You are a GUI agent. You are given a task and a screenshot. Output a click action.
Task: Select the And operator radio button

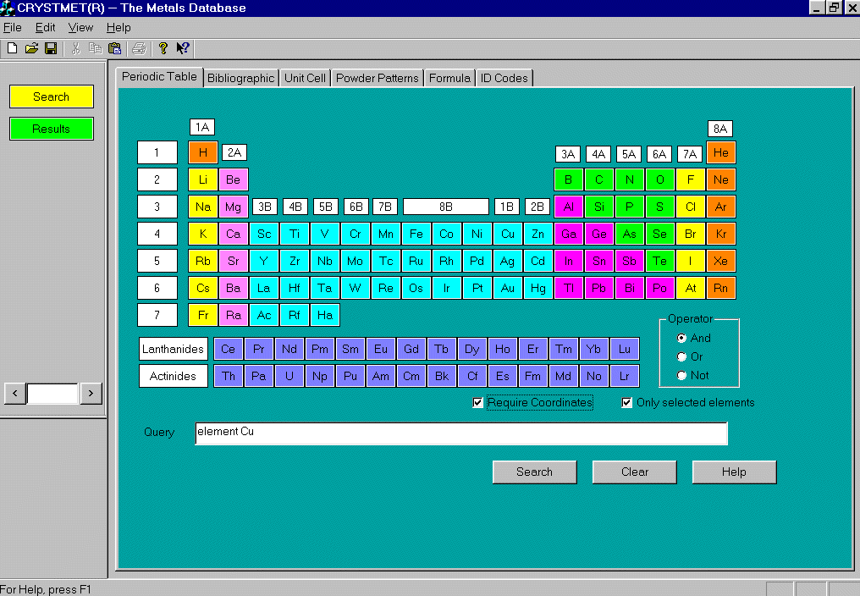pos(681,338)
